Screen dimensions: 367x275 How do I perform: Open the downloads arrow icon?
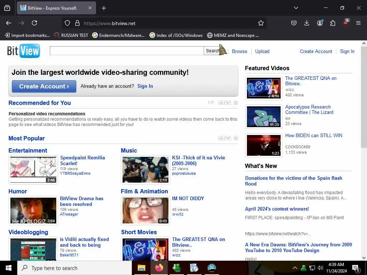[x=307, y=23]
